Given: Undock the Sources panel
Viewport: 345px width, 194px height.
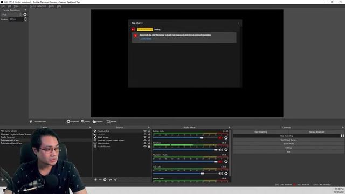Looking at the screenshot, I should click(x=149, y=127).
